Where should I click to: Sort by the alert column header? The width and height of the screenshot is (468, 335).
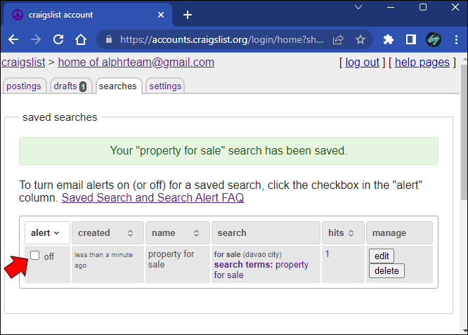click(46, 232)
